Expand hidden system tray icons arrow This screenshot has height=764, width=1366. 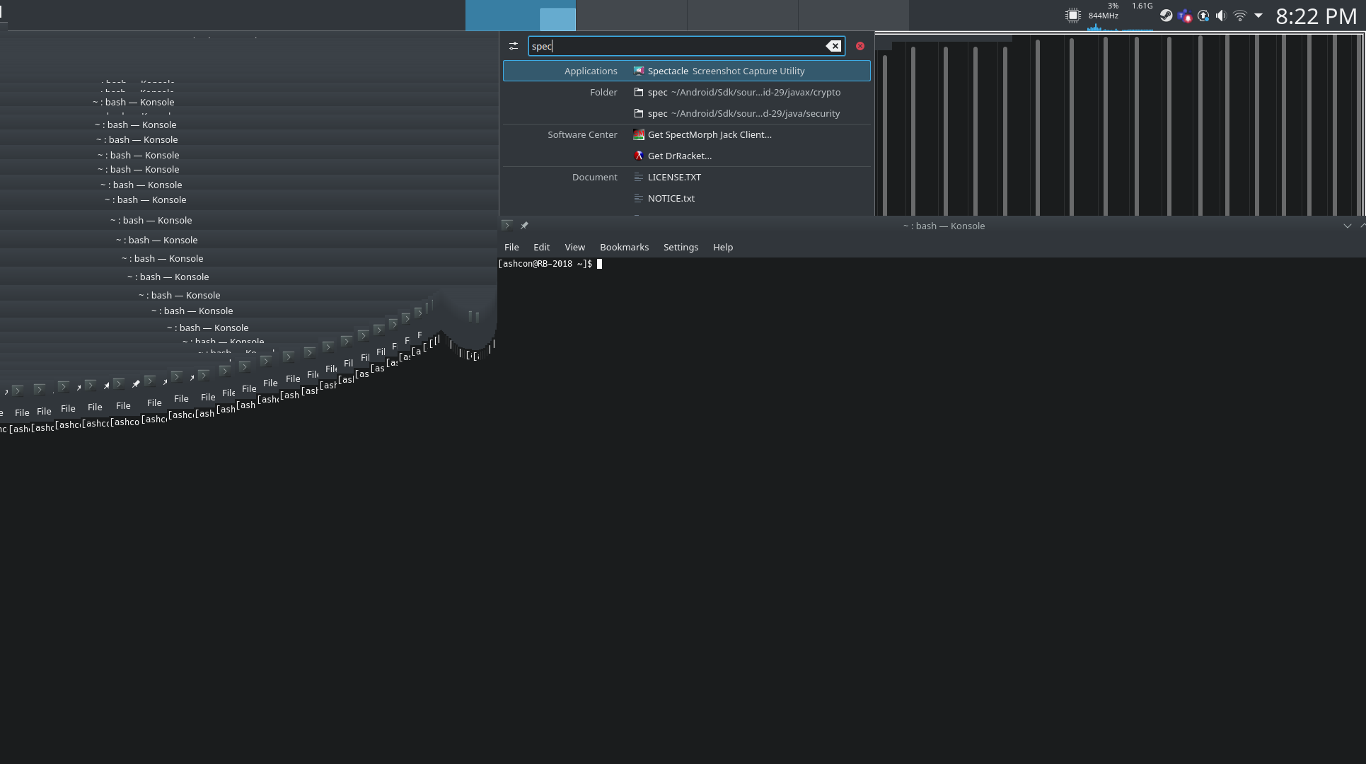[1258, 15]
